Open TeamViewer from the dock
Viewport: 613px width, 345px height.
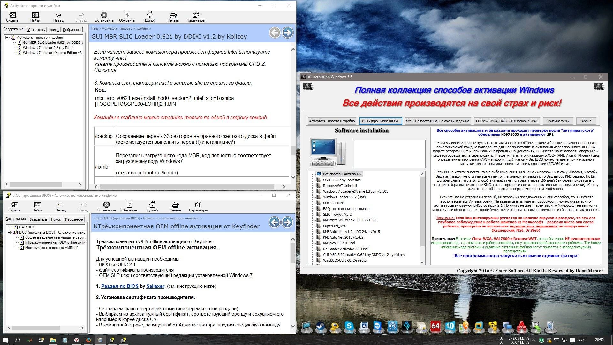pos(378,326)
